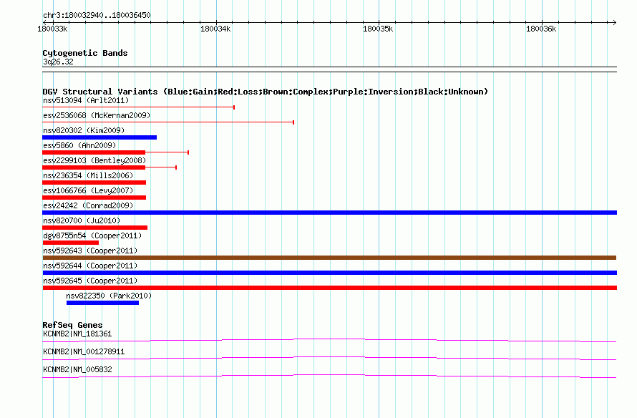
Task: Click the KCNMB2|NM_005832 gene label
Action: (x=77, y=369)
